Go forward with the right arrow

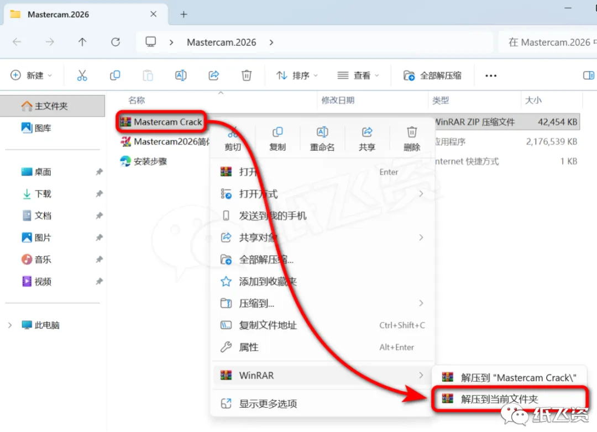pos(50,42)
